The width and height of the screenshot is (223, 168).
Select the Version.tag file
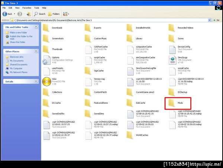(x=95, y=82)
